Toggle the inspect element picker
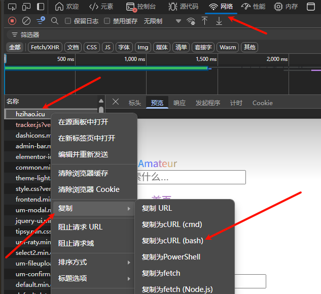Viewport: 321px width, 294px height. (x=13, y=7)
